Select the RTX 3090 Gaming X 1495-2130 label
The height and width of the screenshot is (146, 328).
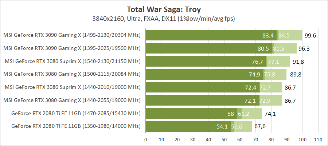[x=72, y=35]
